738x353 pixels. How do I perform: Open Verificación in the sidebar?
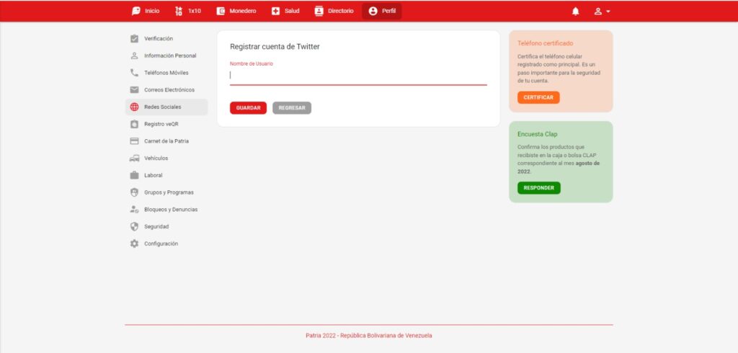pos(166,39)
